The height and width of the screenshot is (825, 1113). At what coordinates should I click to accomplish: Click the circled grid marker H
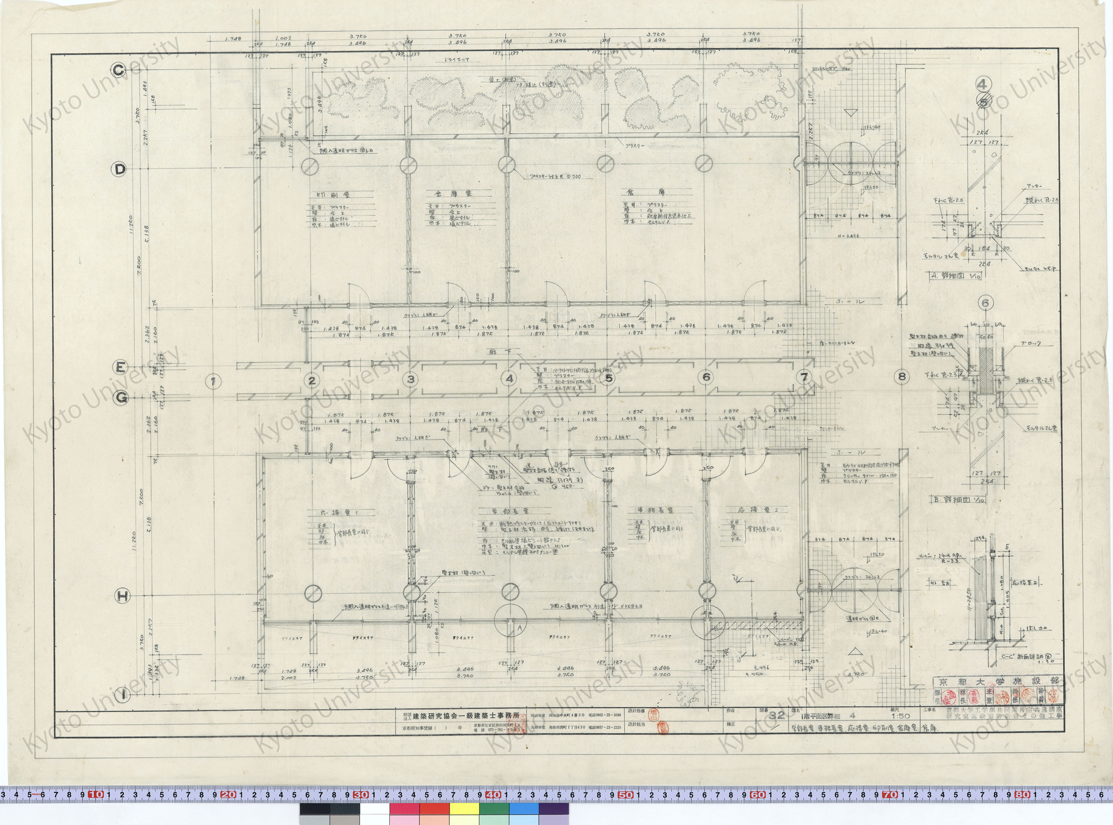point(123,596)
